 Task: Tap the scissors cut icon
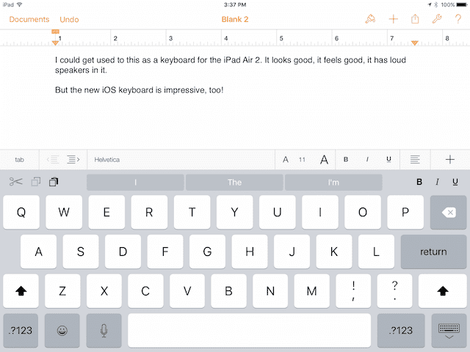point(16,182)
